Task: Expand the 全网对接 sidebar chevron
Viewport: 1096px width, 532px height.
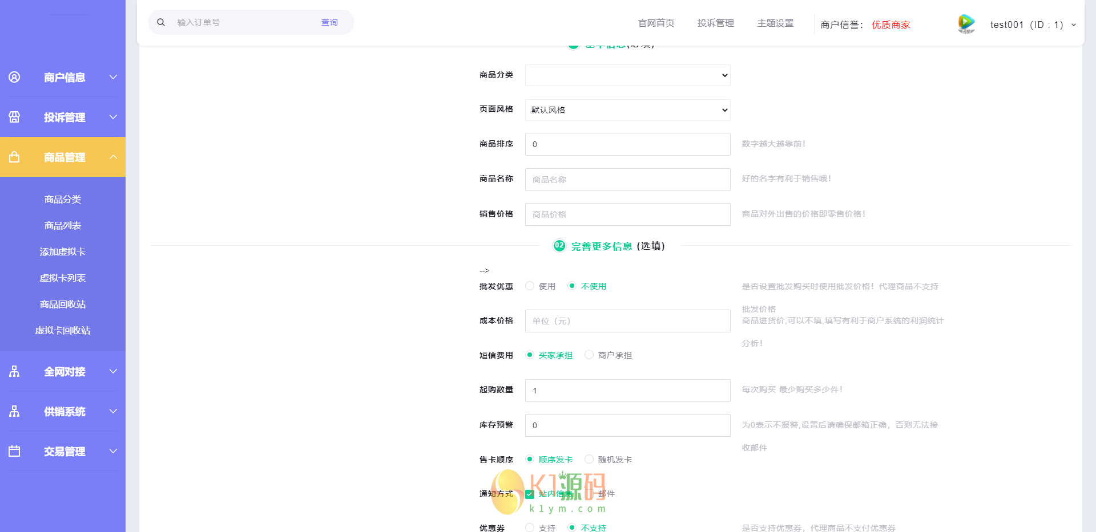Action: 113,371
